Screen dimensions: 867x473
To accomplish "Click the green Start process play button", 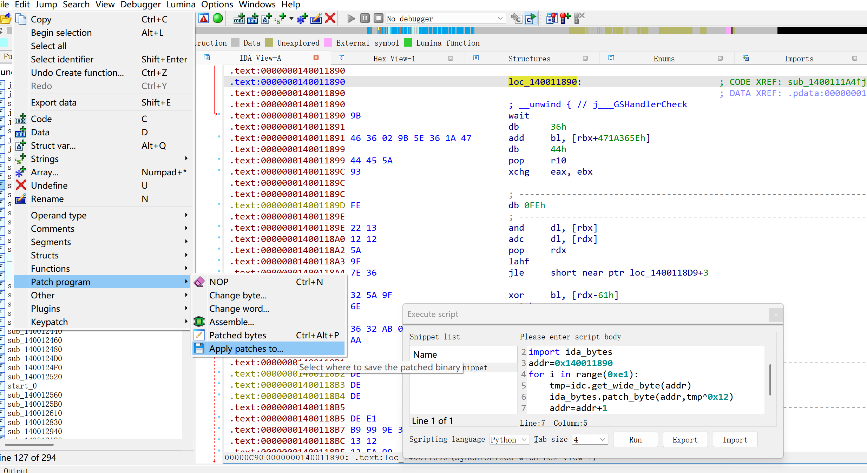I will click(351, 18).
